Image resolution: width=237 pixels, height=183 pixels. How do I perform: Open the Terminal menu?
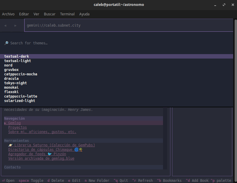[x=67, y=14]
